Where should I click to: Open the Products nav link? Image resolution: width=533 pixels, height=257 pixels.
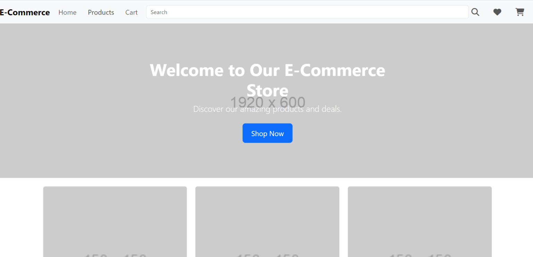click(x=101, y=13)
